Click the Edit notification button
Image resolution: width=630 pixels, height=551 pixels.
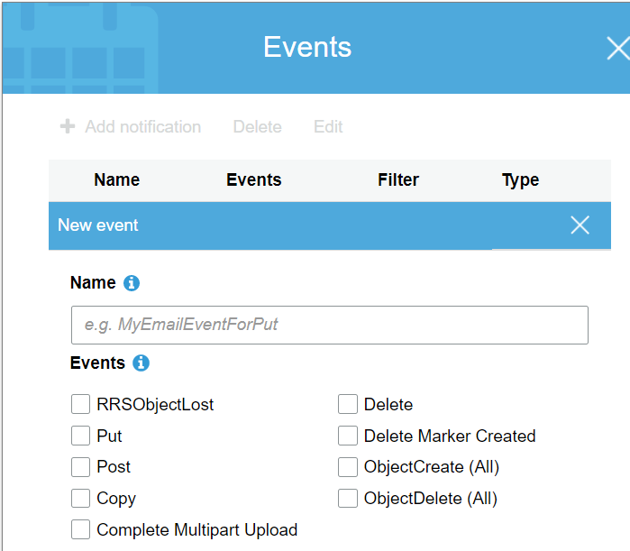[x=328, y=127]
